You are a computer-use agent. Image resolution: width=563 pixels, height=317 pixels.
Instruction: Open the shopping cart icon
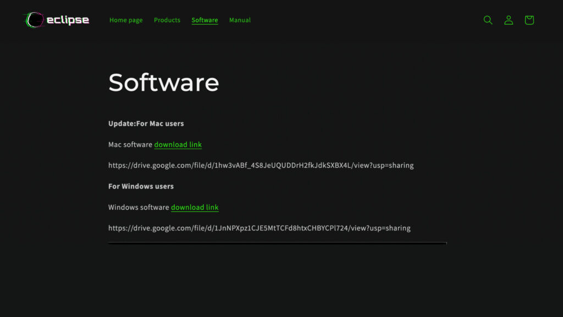click(529, 20)
